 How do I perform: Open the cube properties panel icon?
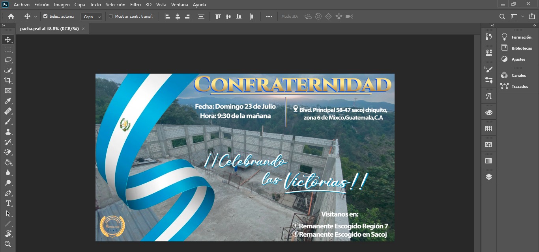pos(488,52)
